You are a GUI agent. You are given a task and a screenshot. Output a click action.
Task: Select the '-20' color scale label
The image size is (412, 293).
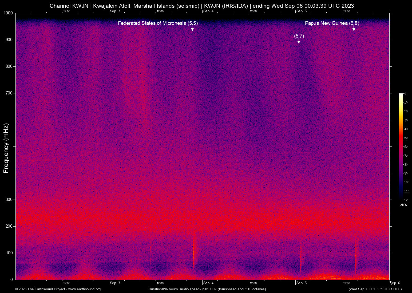pyautogui.click(x=405, y=111)
